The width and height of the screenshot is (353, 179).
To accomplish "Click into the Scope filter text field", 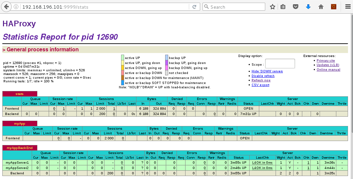I will click(280, 64).
